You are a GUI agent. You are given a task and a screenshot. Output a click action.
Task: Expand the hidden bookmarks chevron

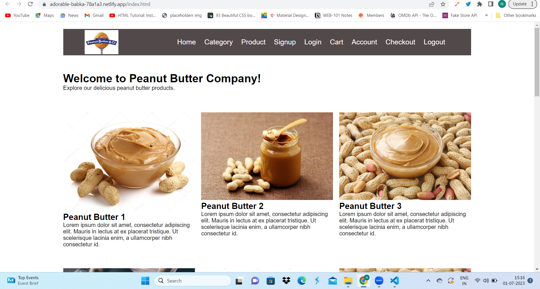pyautogui.click(x=486, y=15)
